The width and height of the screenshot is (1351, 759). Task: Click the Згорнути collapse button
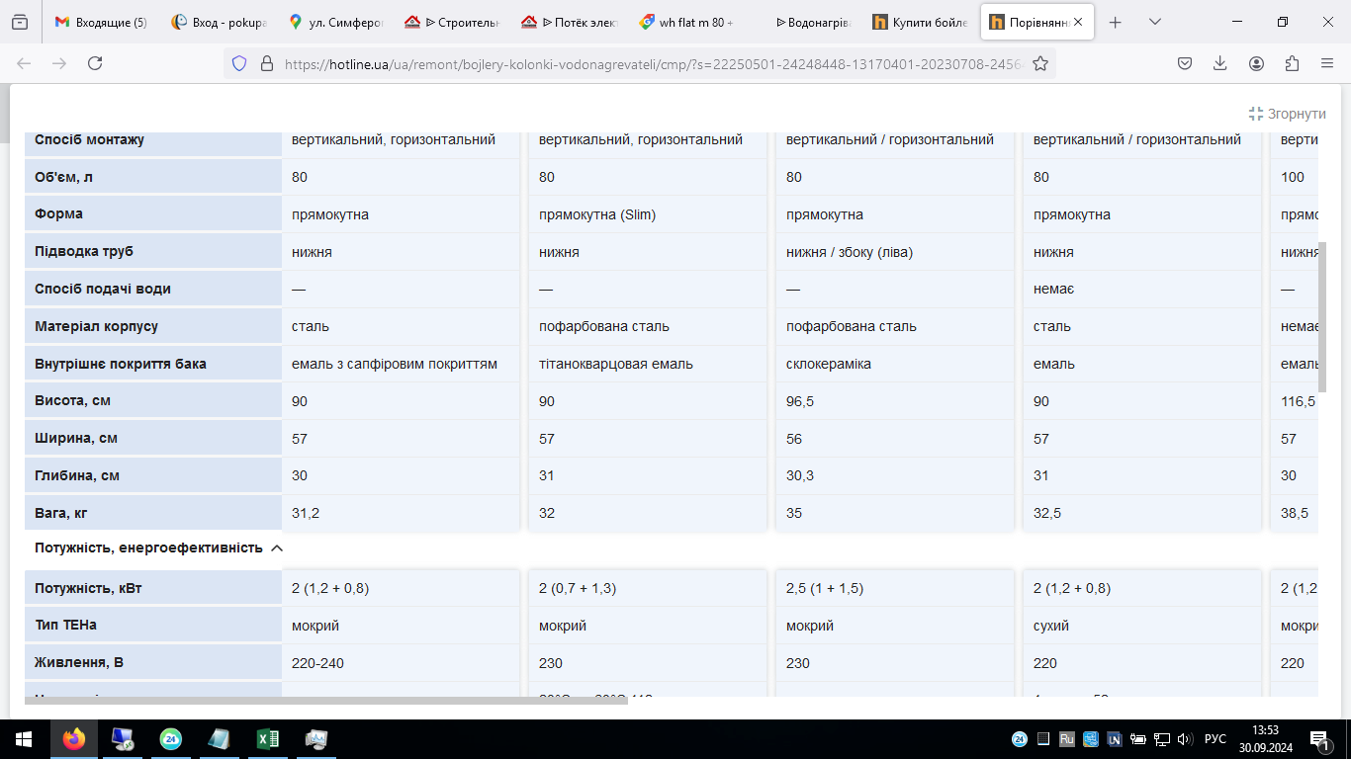tap(1288, 114)
